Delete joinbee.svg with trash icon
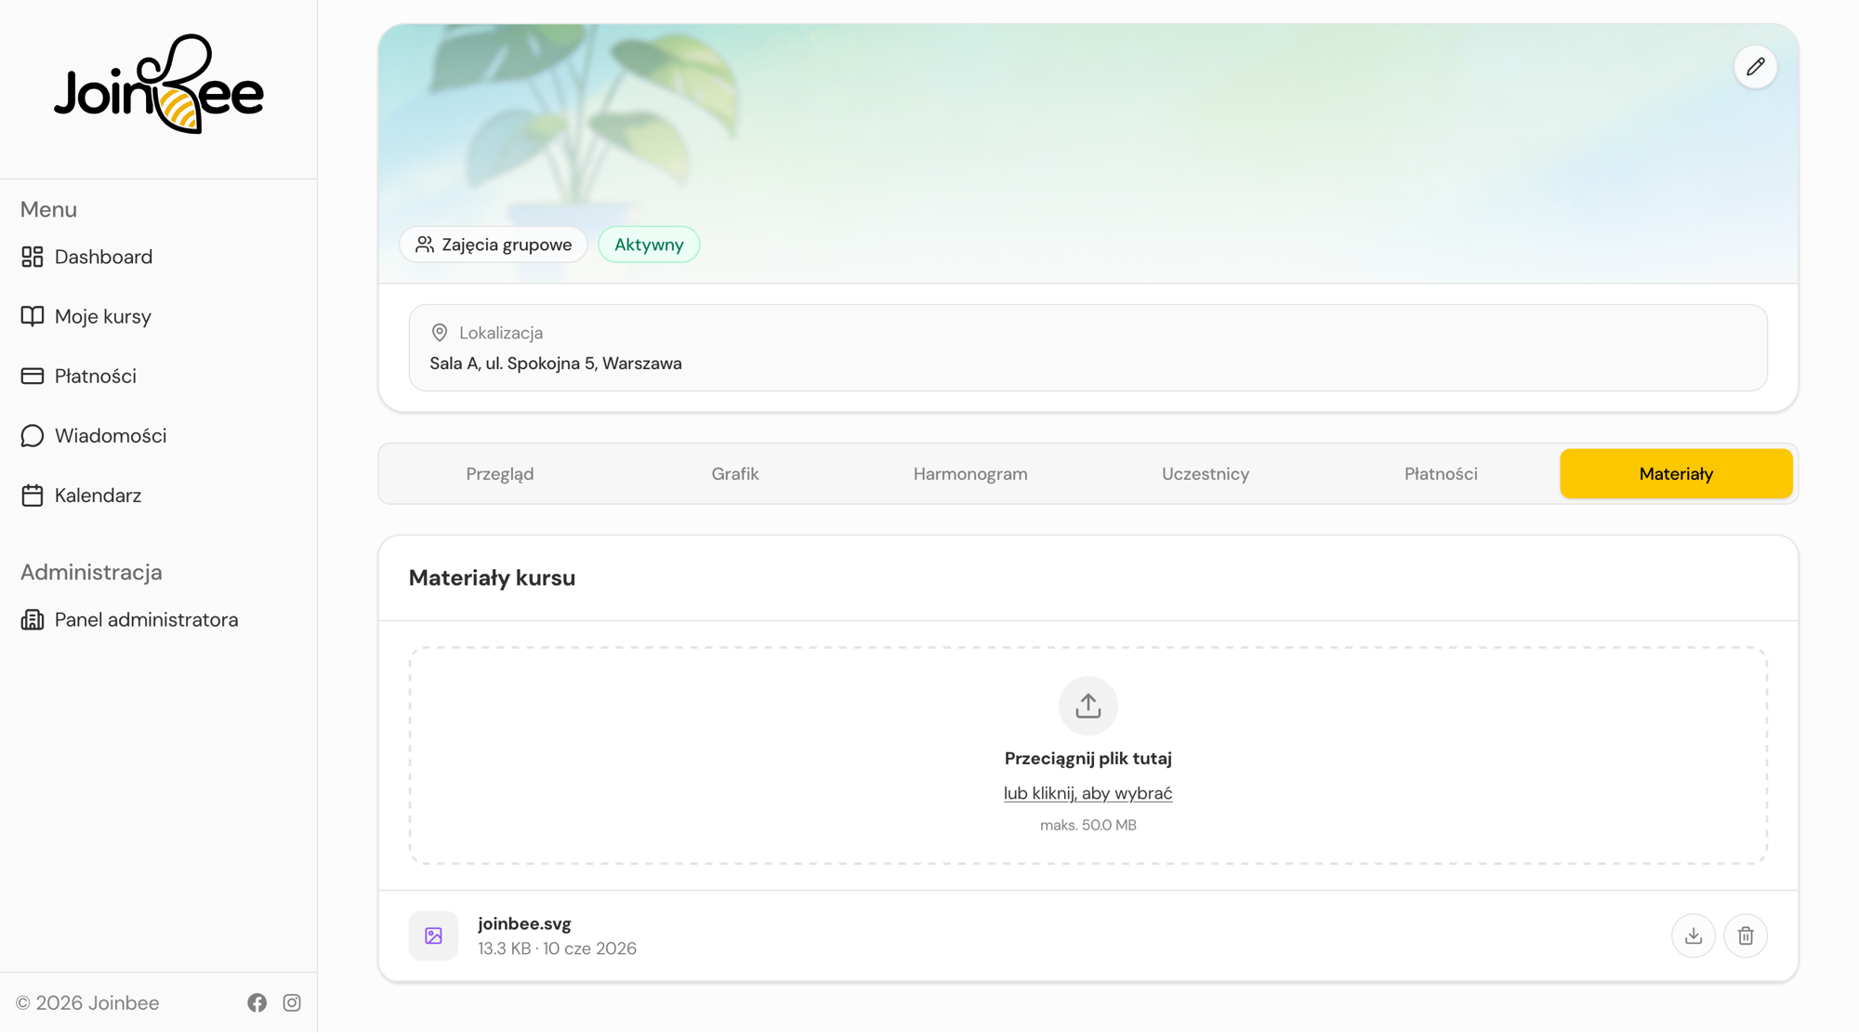 click(x=1745, y=935)
